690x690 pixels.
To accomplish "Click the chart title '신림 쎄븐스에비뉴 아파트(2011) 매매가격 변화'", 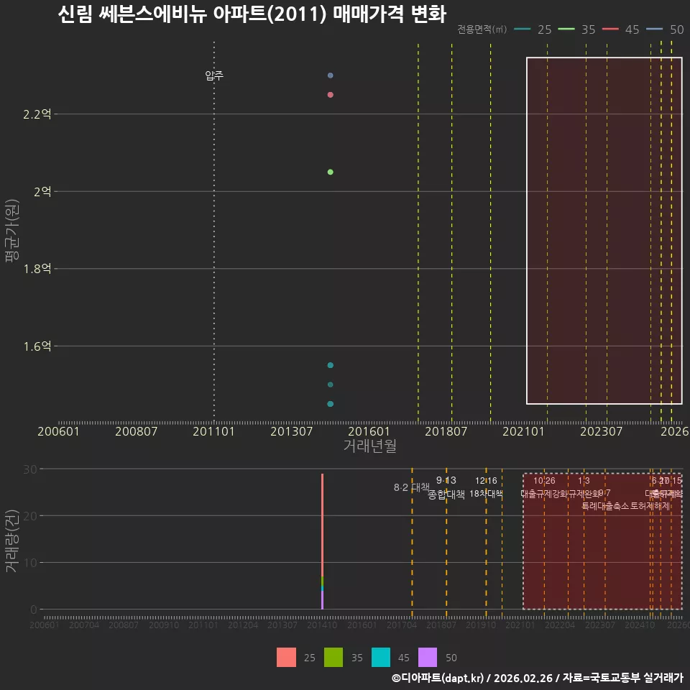I will click(x=252, y=14).
